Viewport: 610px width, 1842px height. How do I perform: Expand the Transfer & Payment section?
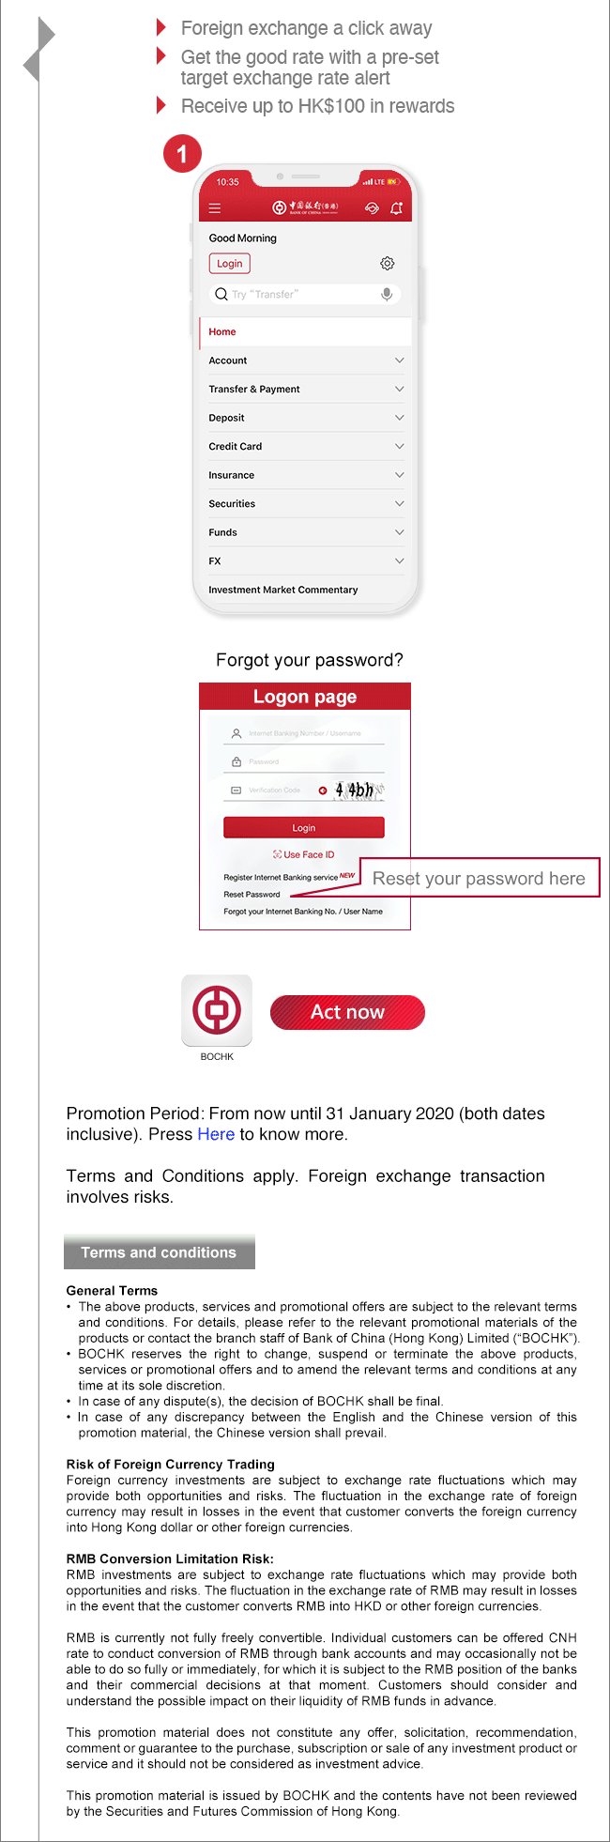click(306, 389)
